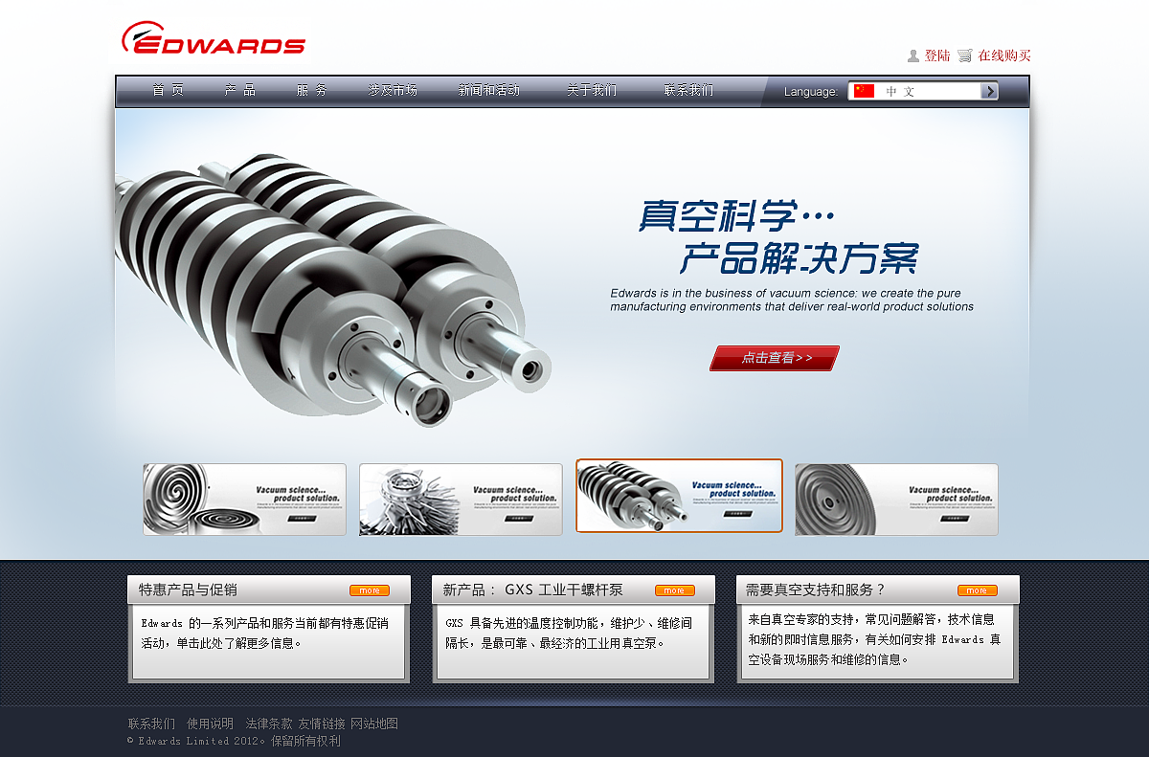Open the 关于我们 menu item
Screen dimensions: 1149x757
coord(592,91)
